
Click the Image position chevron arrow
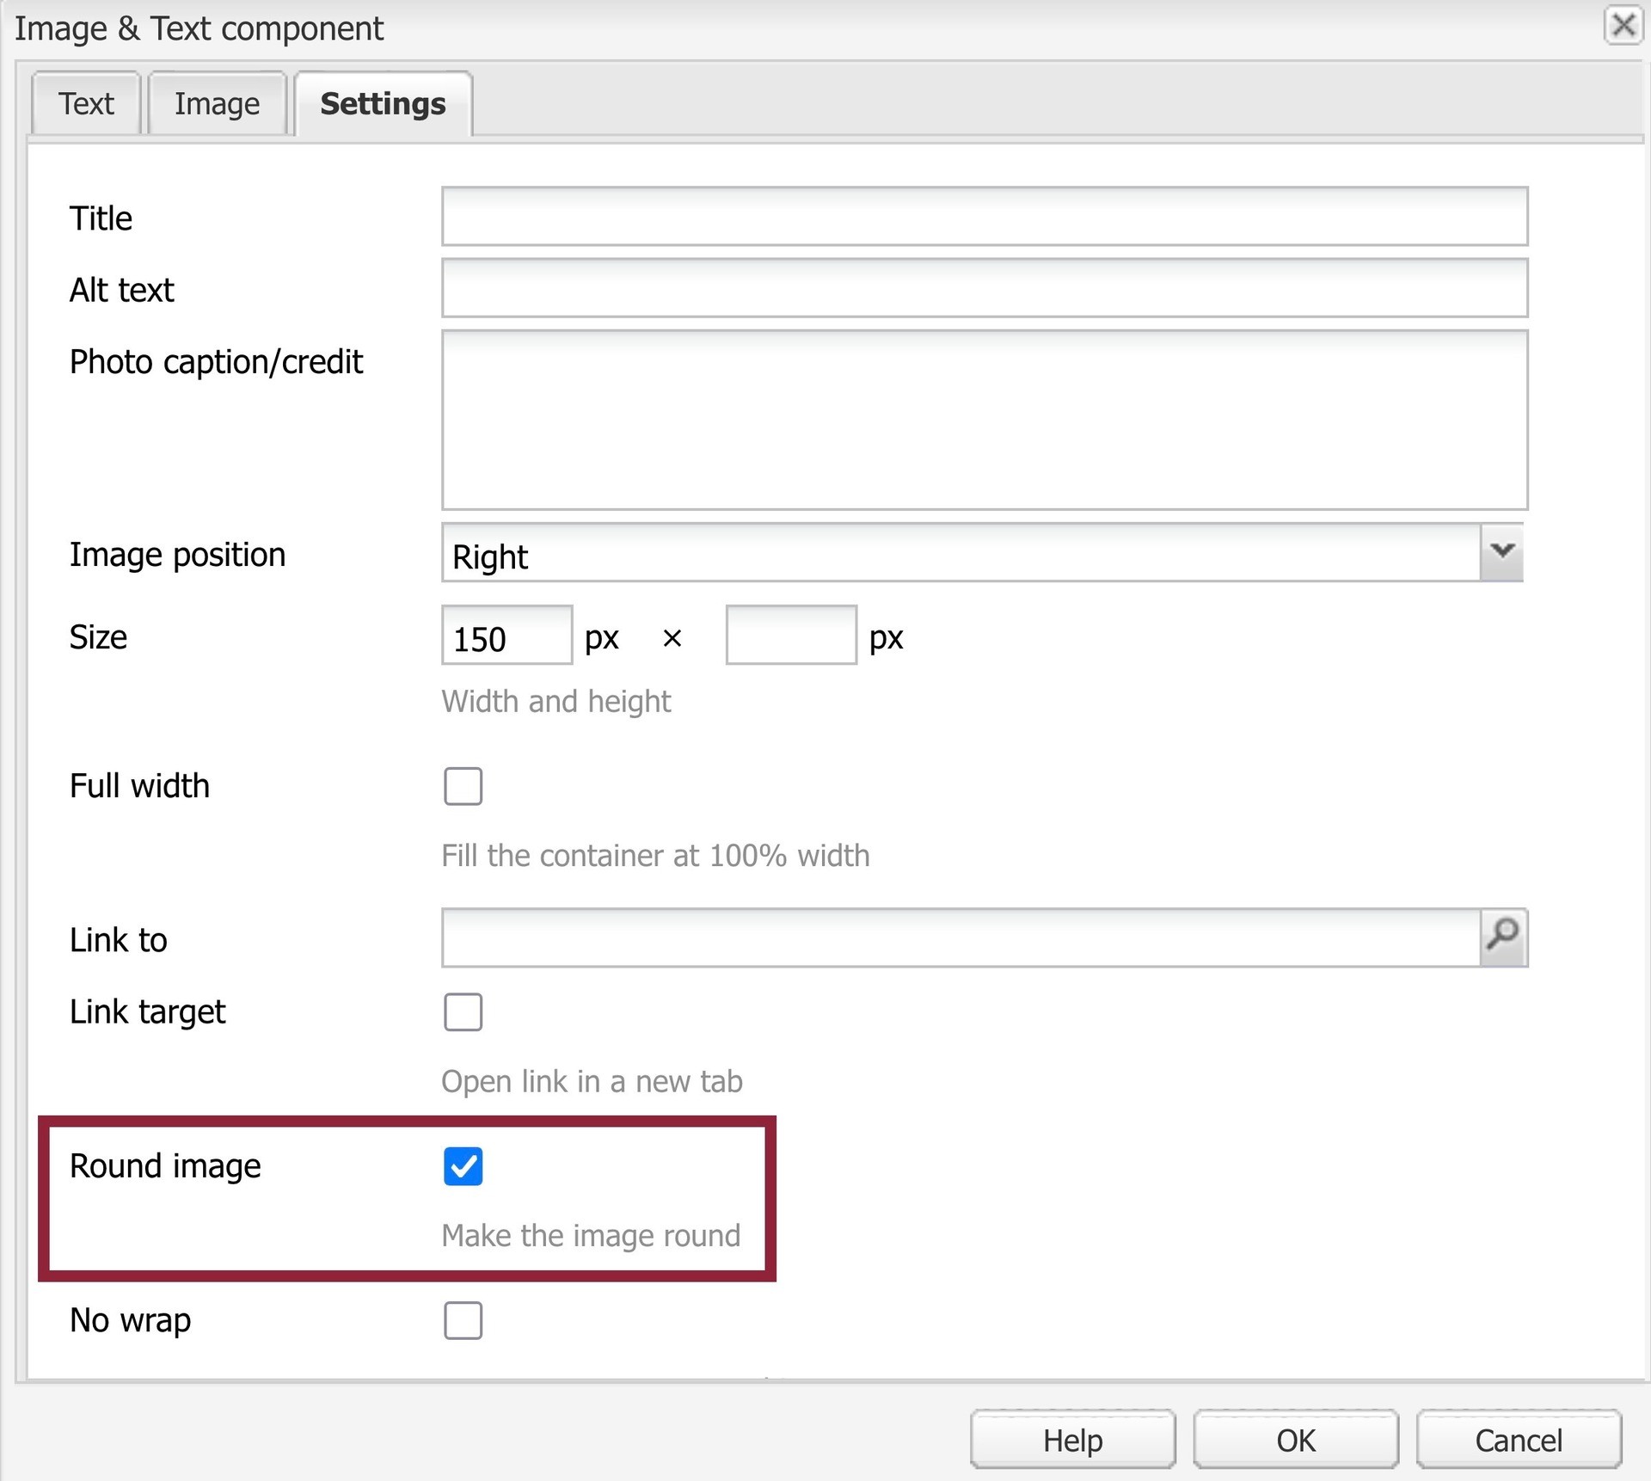1501,553
